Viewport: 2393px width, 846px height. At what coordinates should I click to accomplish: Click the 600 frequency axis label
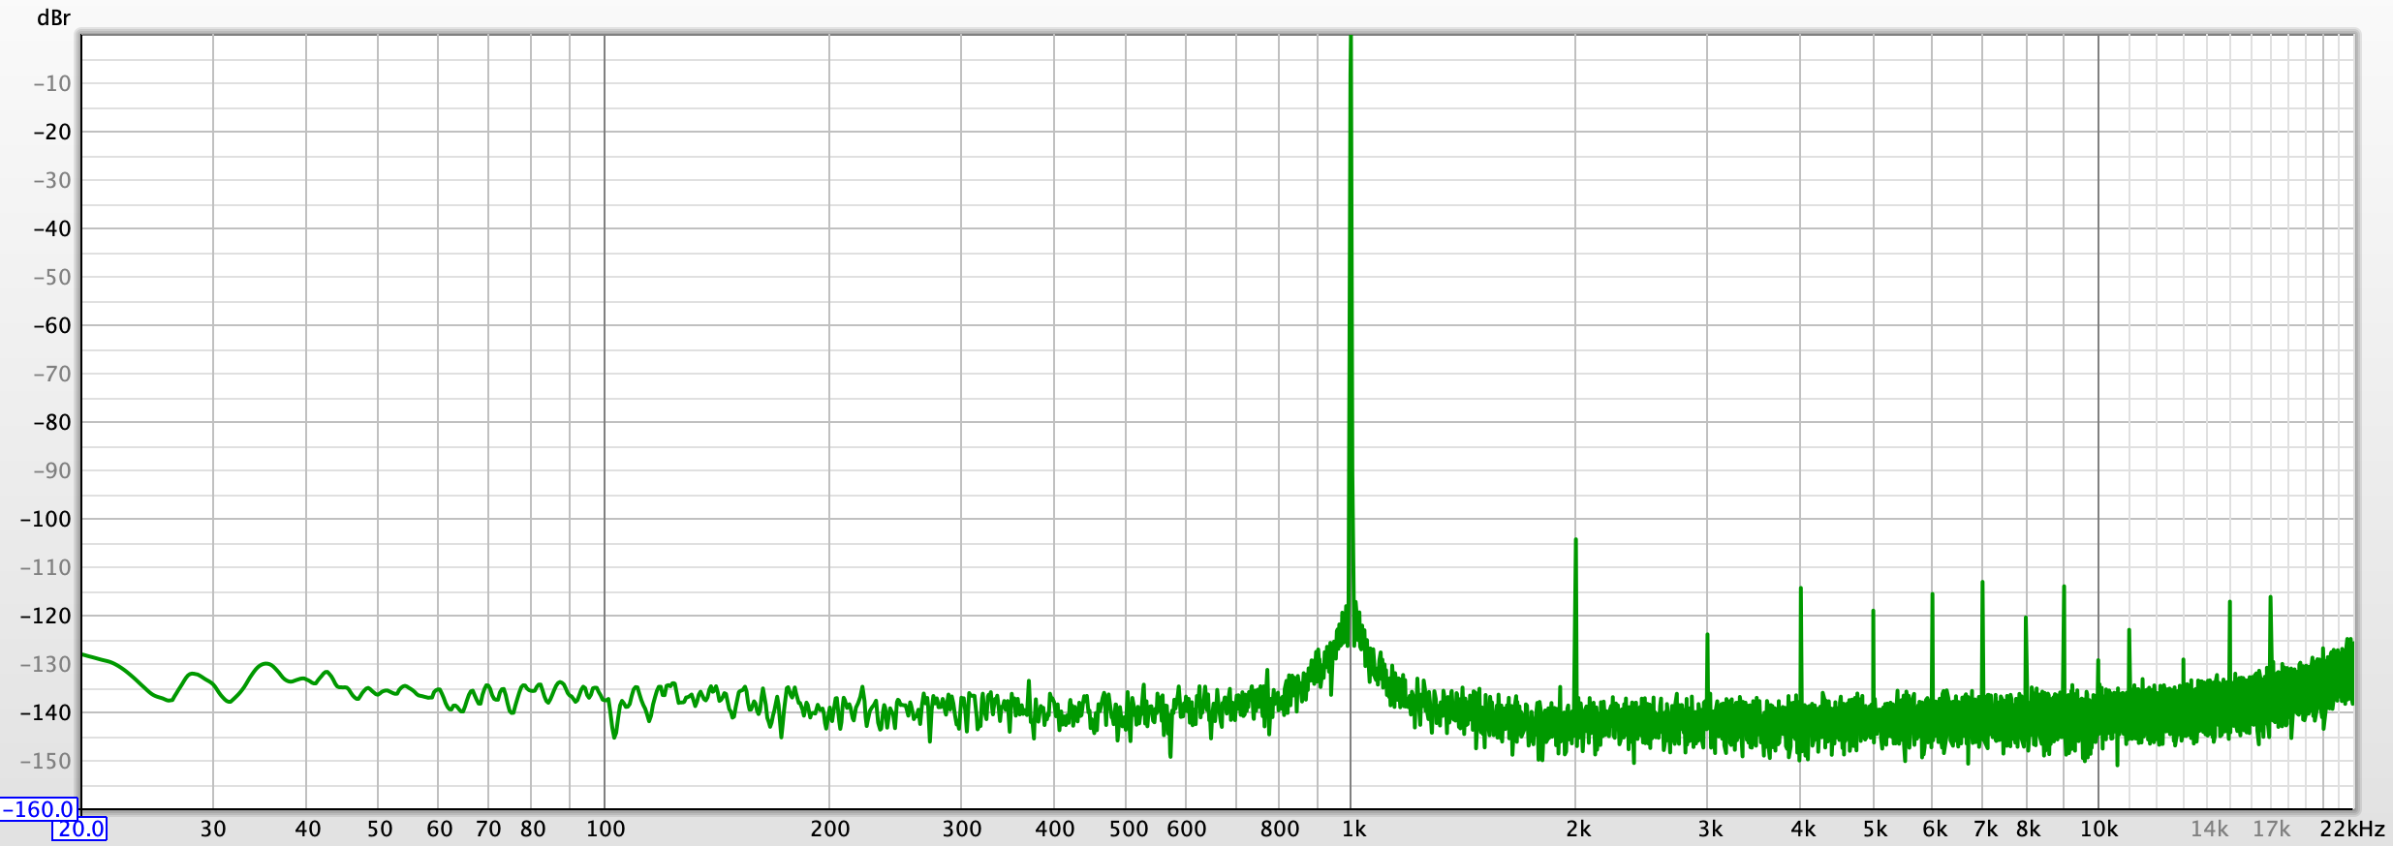[1187, 830]
